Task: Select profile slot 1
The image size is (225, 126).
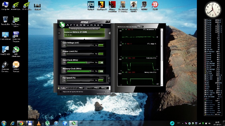Action: point(67,88)
